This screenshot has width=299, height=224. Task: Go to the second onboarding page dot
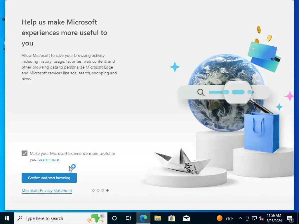98,190
